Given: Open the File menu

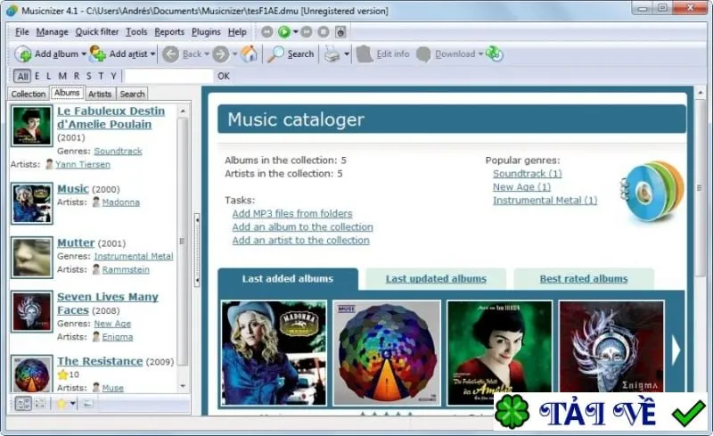Looking at the screenshot, I should tap(21, 32).
